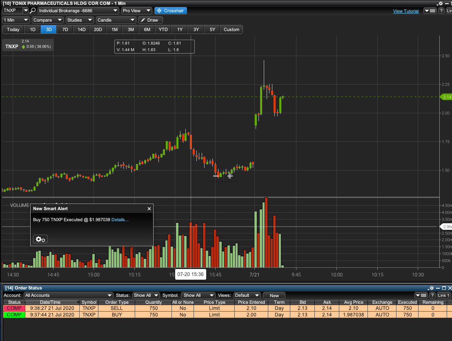
Task: Open the Draw pencil tool
Action: (x=150, y=20)
